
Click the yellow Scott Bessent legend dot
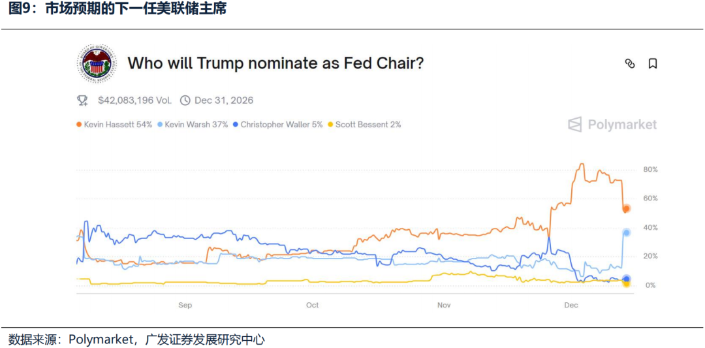coord(330,125)
